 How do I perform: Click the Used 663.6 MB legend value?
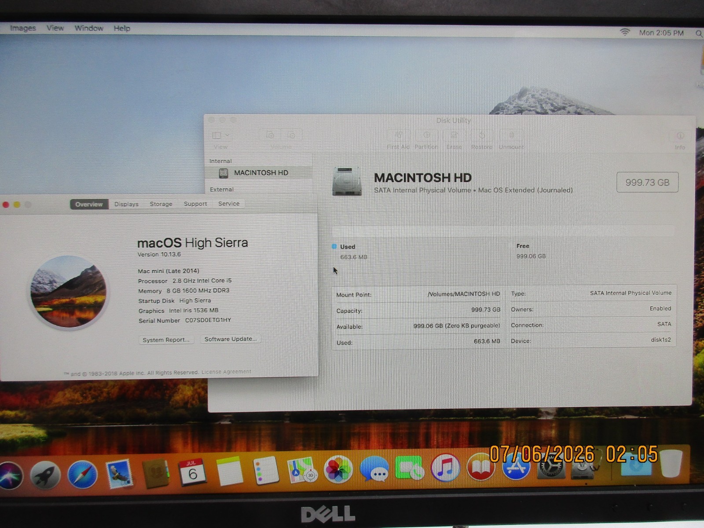(353, 257)
